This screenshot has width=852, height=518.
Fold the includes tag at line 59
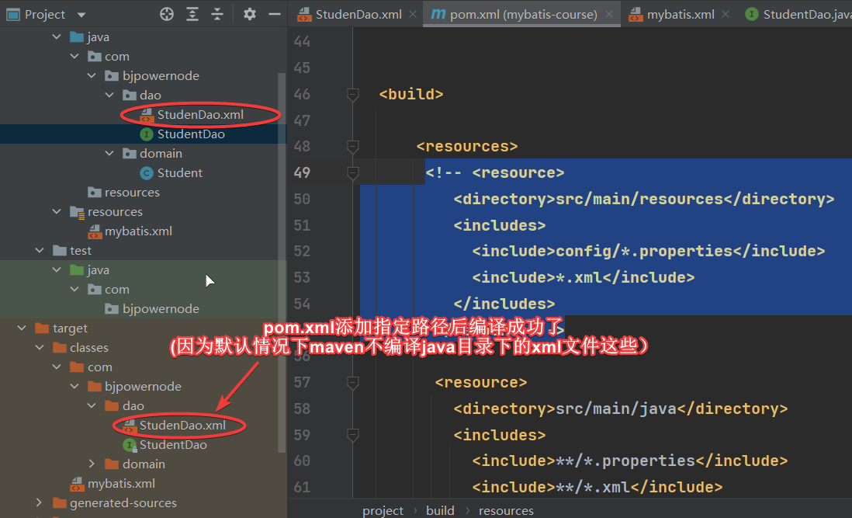[352, 435]
